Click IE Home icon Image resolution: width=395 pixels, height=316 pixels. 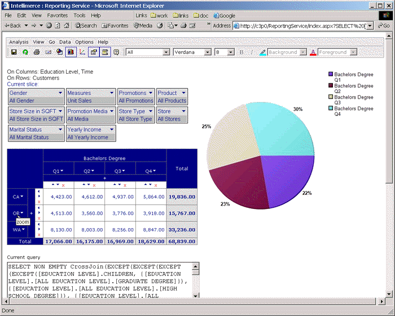67,25
